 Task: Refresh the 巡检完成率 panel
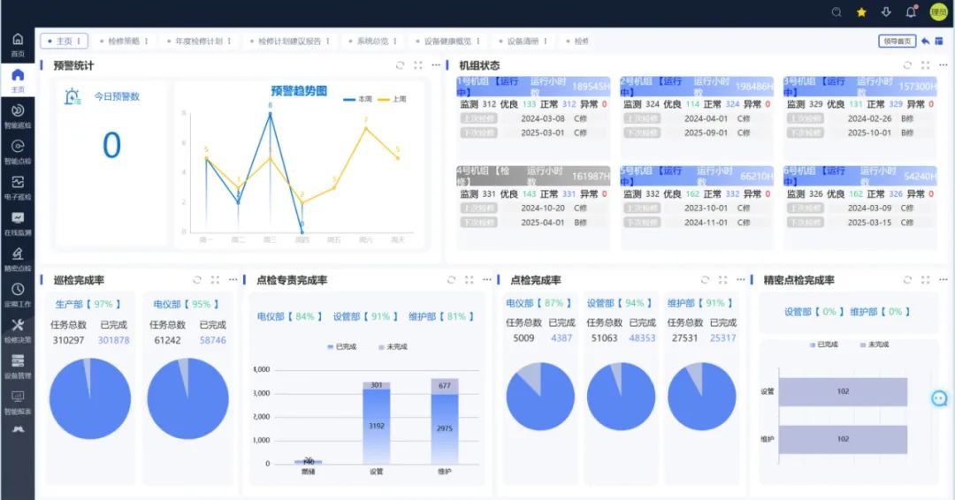[x=197, y=280]
